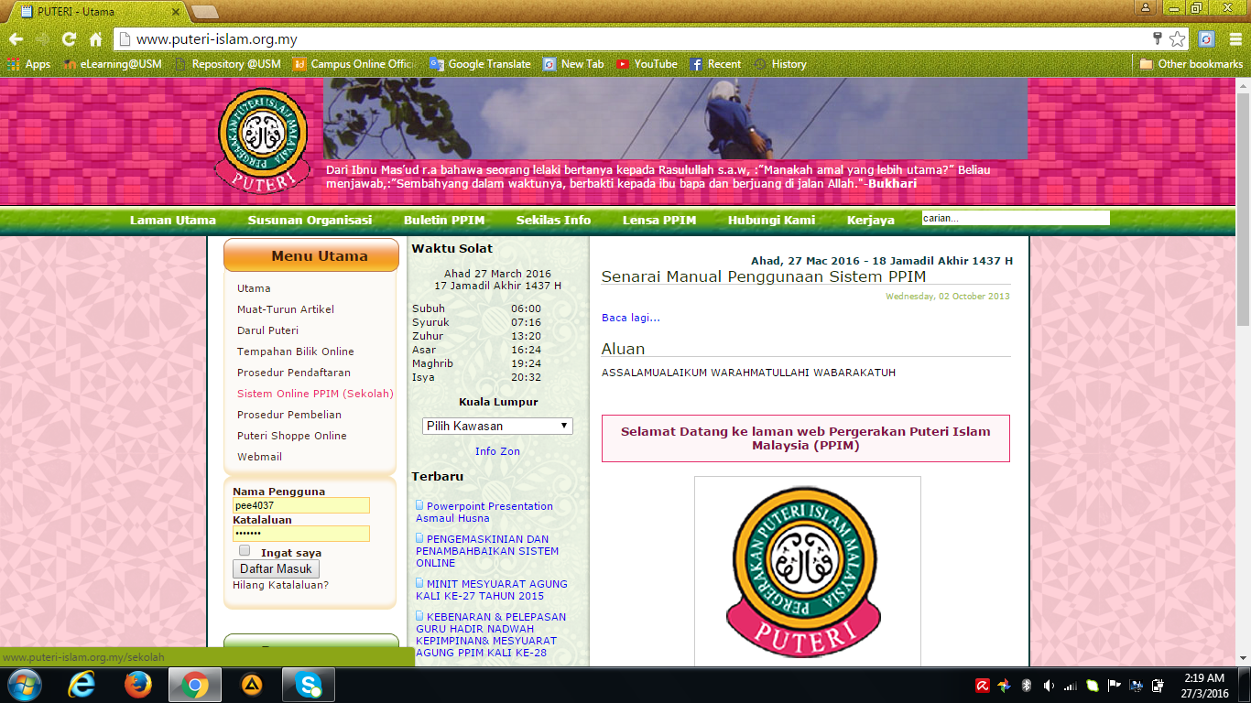
Task: Click the Bluetooth tray icon
Action: 1027,685
